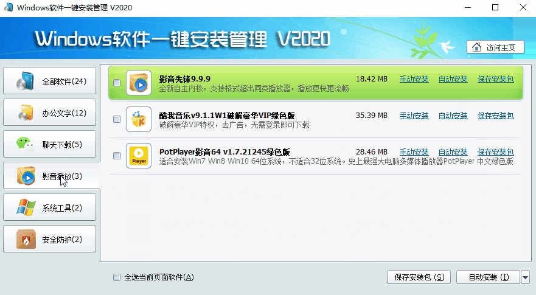The height and width of the screenshot is (295, 536).
Task: Click 保存安装包 for 酷我音乐
Action: click(496, 116)
